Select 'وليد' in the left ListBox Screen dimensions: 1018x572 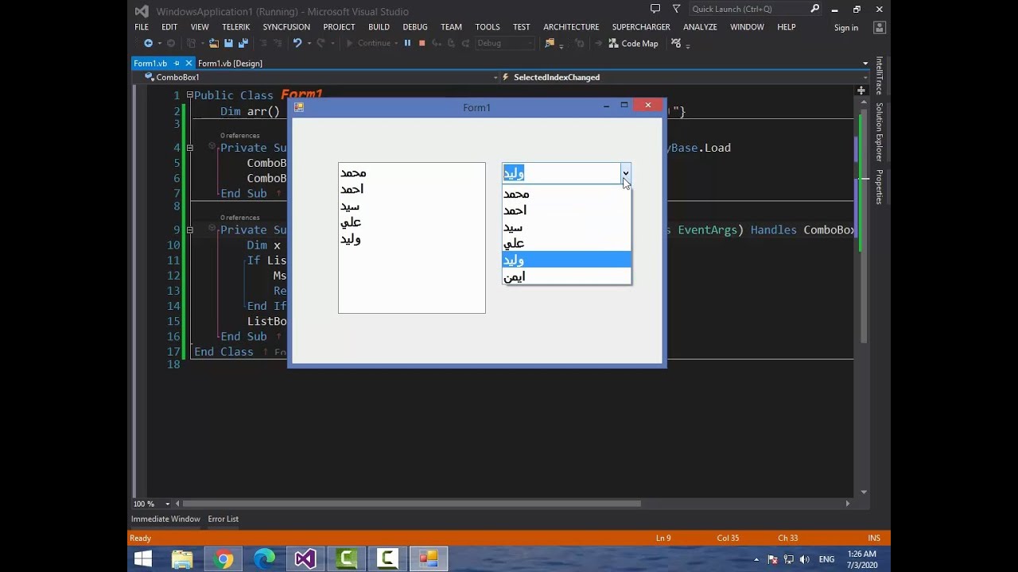(411, 239)
